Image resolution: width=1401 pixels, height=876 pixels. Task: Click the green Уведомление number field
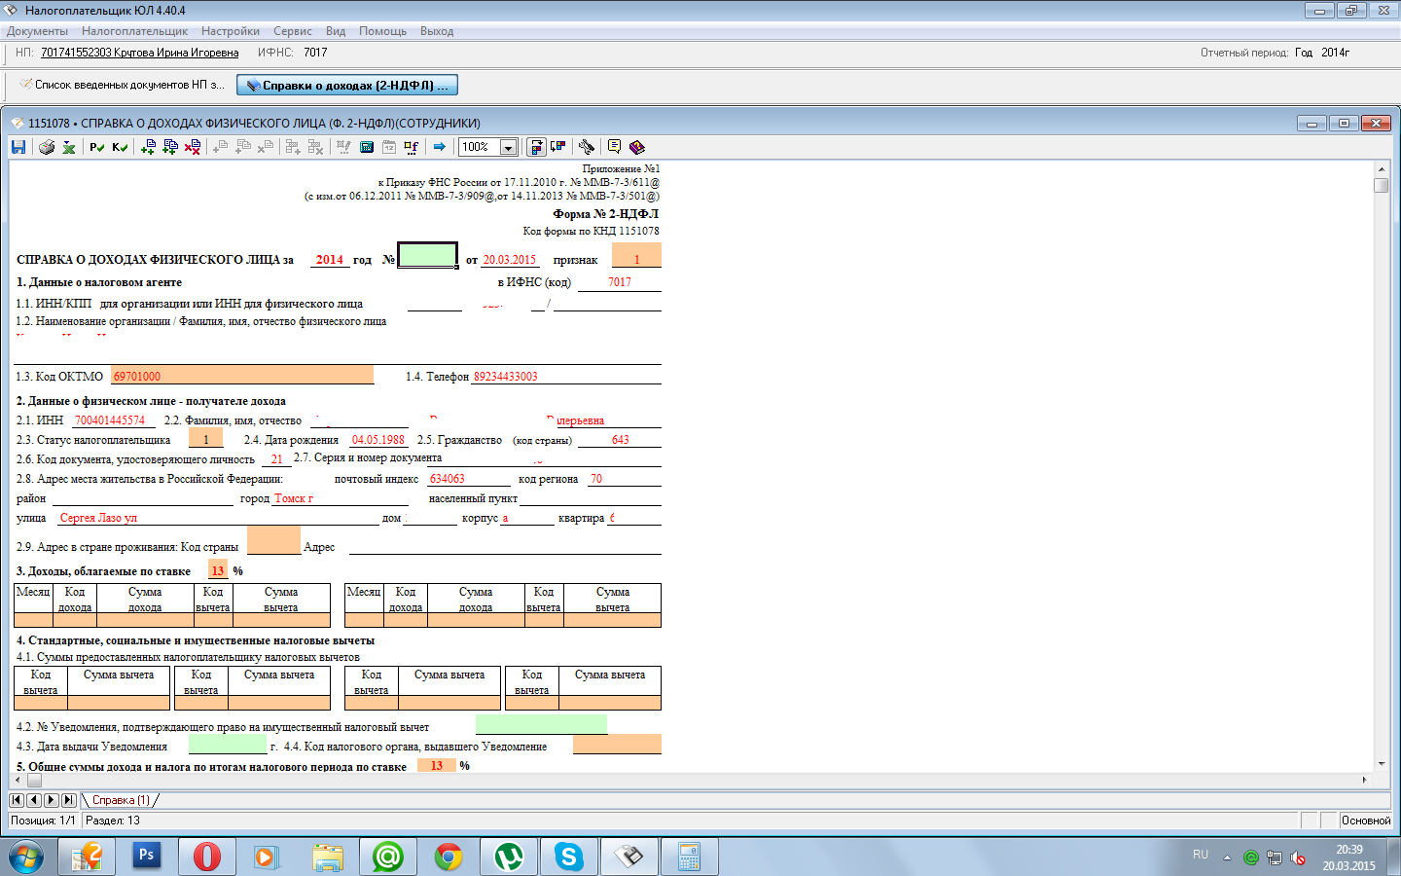click(541, 725)
